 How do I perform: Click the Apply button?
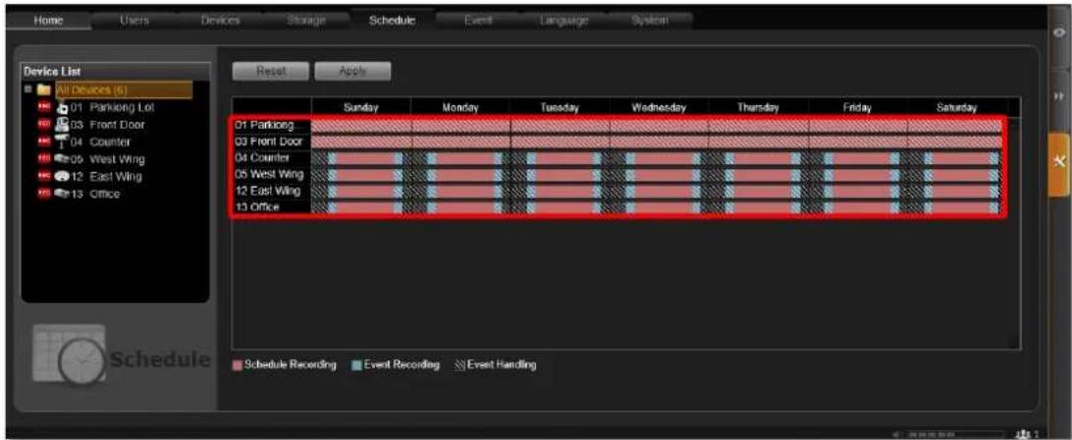click(x=352, y=71)
